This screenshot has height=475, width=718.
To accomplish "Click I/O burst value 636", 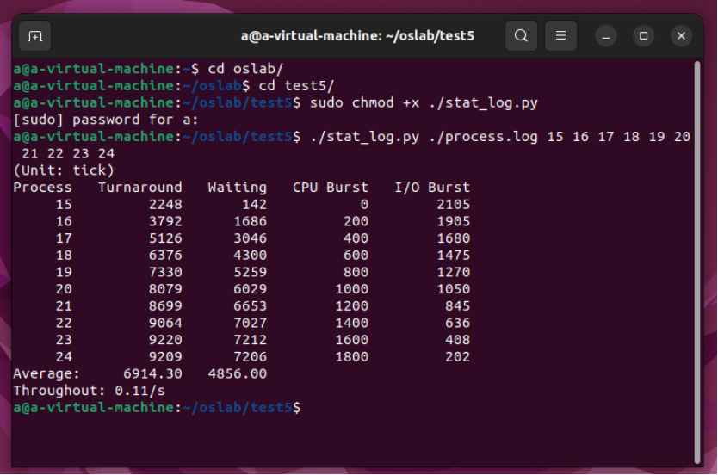I will coord(457,323).
